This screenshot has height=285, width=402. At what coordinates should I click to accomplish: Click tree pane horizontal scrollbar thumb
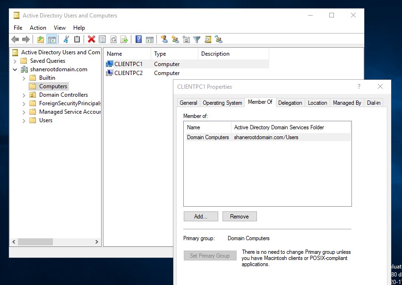pos(35,242)
